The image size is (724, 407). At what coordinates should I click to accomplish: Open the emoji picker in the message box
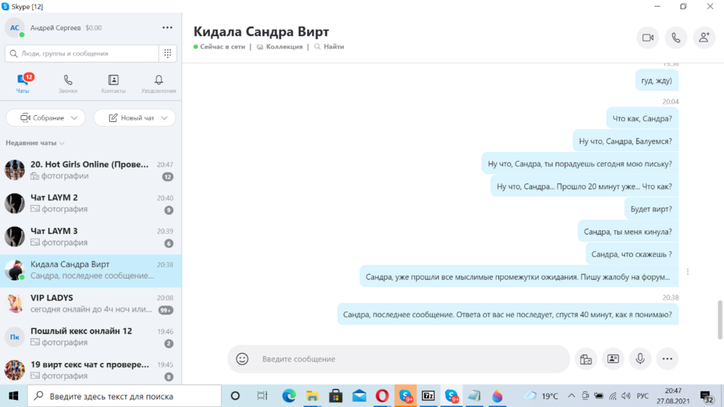point(242,359)
